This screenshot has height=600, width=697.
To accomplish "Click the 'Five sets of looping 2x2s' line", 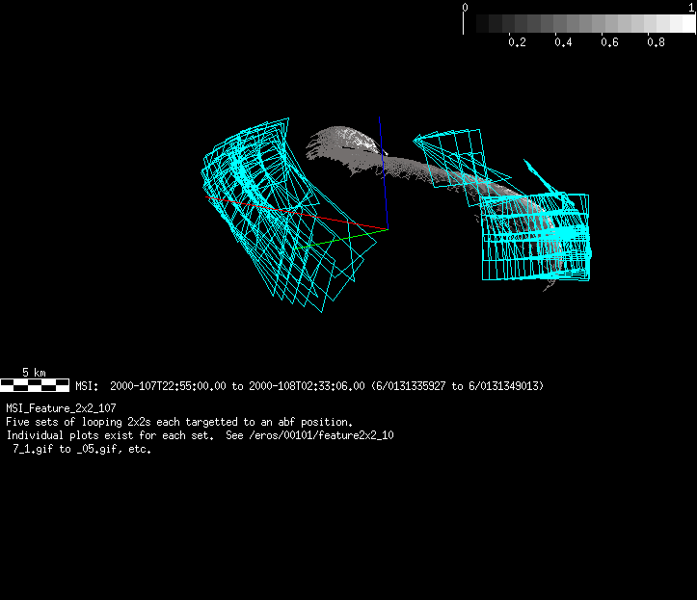I will click(x=179, y=422).
